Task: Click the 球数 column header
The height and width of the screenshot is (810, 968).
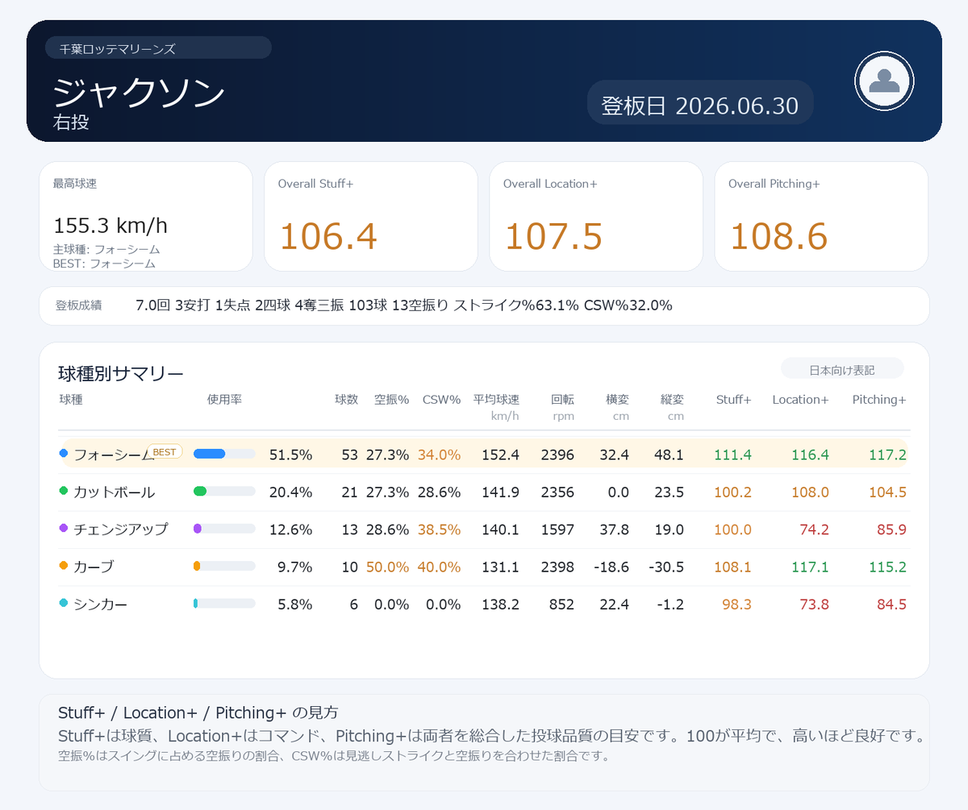Action: coord(346,399)
